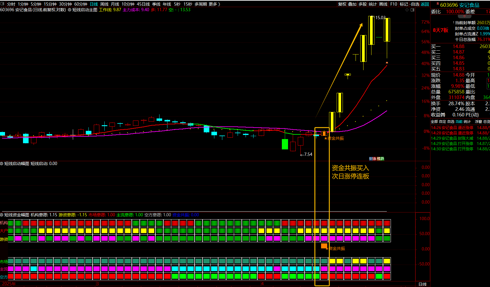
Task: Click the red 涨 badge icon
Action: click(375, 159)
